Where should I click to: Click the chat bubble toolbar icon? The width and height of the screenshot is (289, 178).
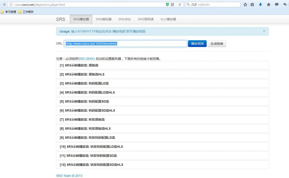click(x=277, y=5)
